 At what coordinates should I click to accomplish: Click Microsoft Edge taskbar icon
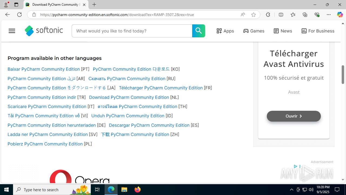(111, 190)
